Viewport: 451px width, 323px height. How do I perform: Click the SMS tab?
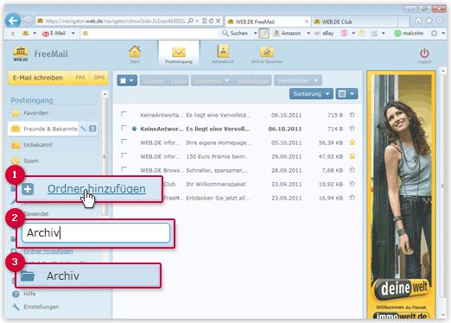click(x=99, y=78)
